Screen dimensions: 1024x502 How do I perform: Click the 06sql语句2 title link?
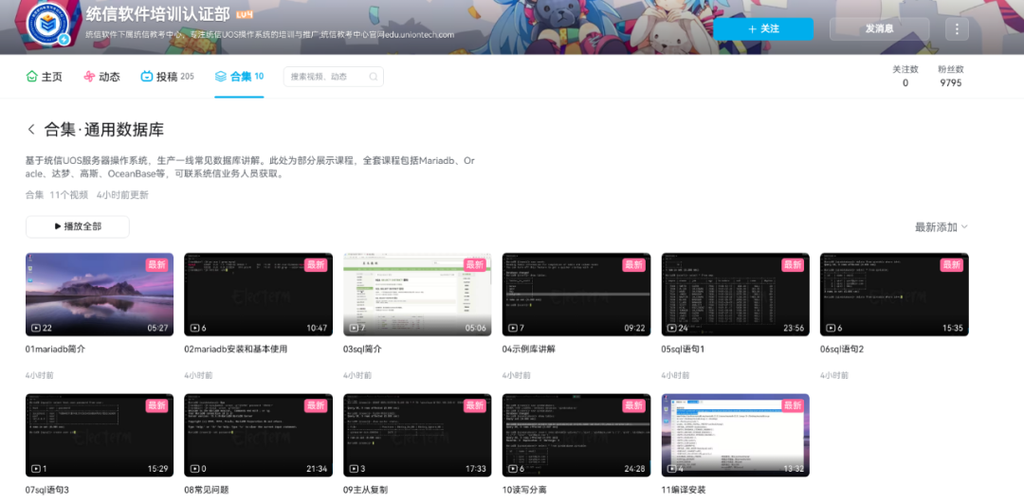(843, 350)
